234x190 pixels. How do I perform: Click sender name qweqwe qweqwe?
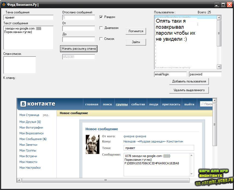135,136
